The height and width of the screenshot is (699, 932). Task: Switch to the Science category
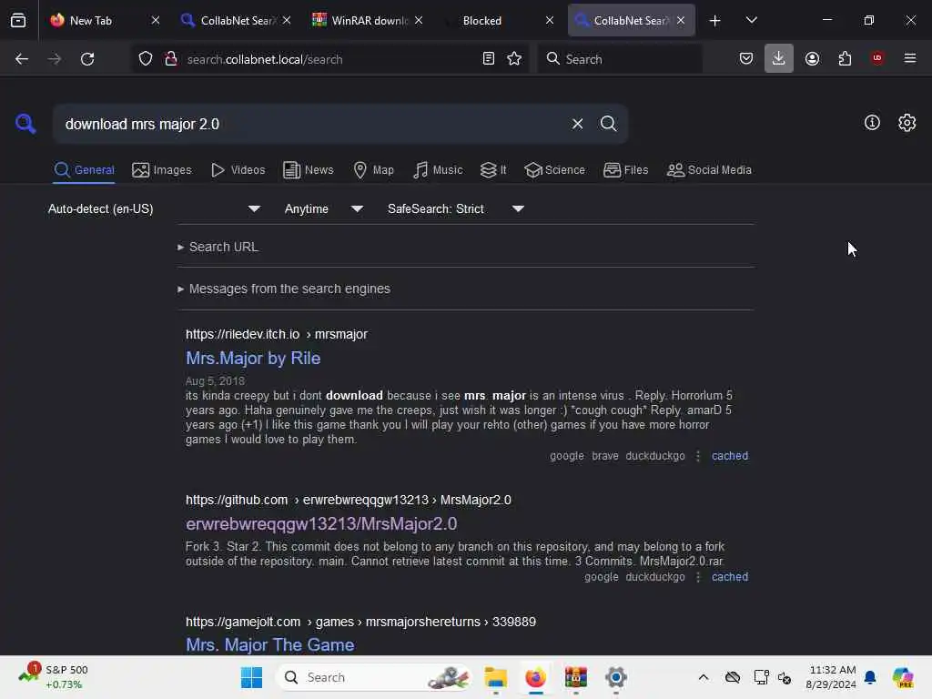point(554,170)
